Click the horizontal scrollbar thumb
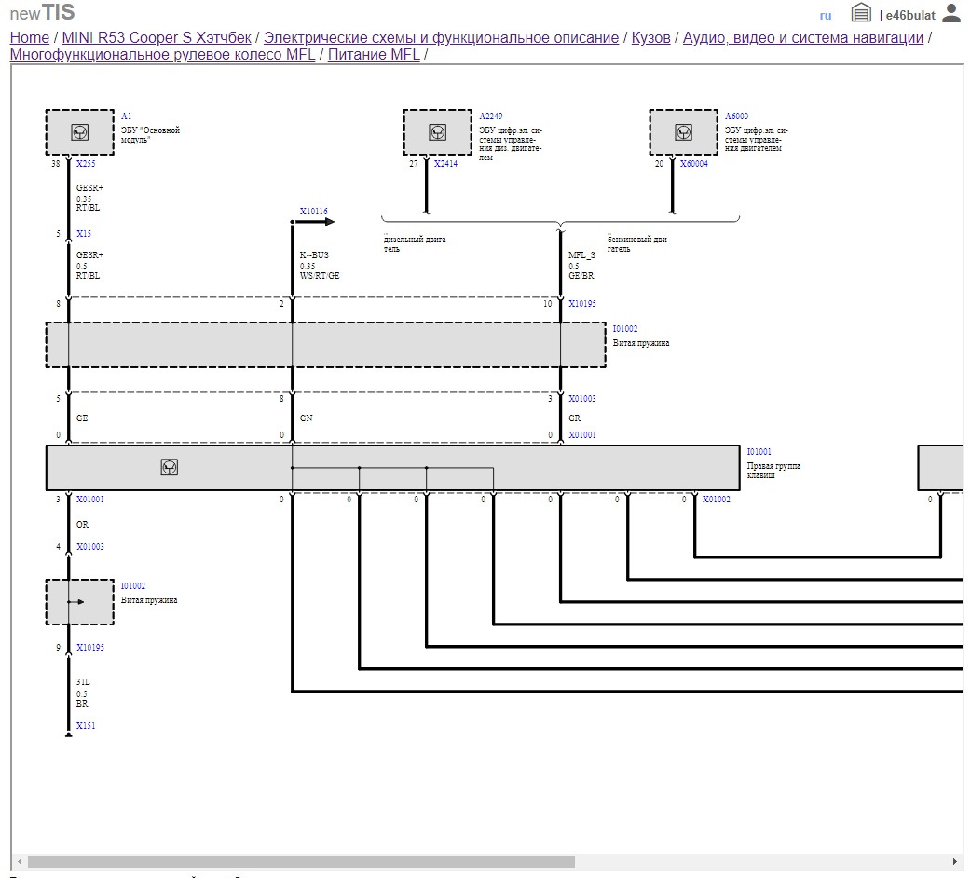 [x=301, y=862]
